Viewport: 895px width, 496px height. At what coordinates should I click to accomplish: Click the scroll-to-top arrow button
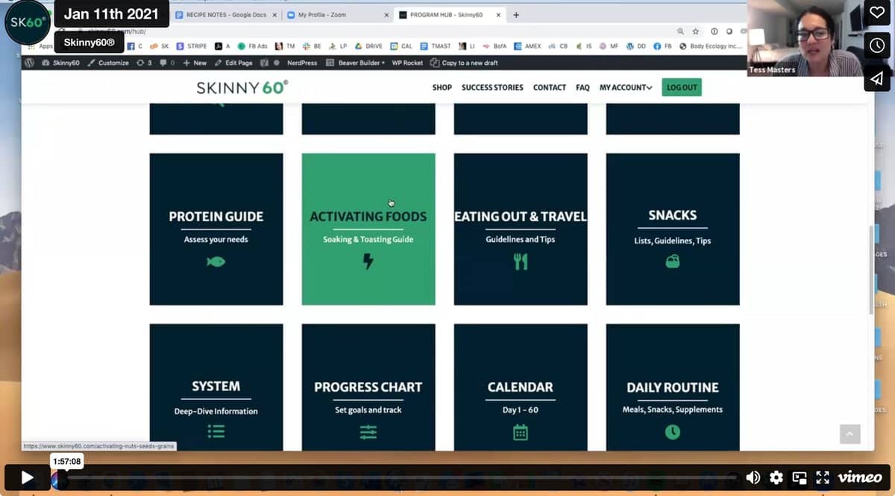(850, 434)
